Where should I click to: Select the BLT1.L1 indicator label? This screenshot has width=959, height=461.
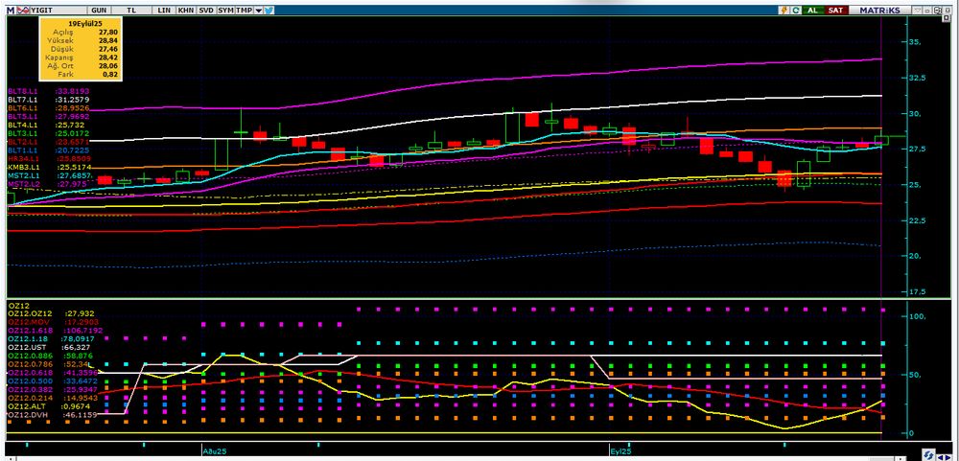23,150
